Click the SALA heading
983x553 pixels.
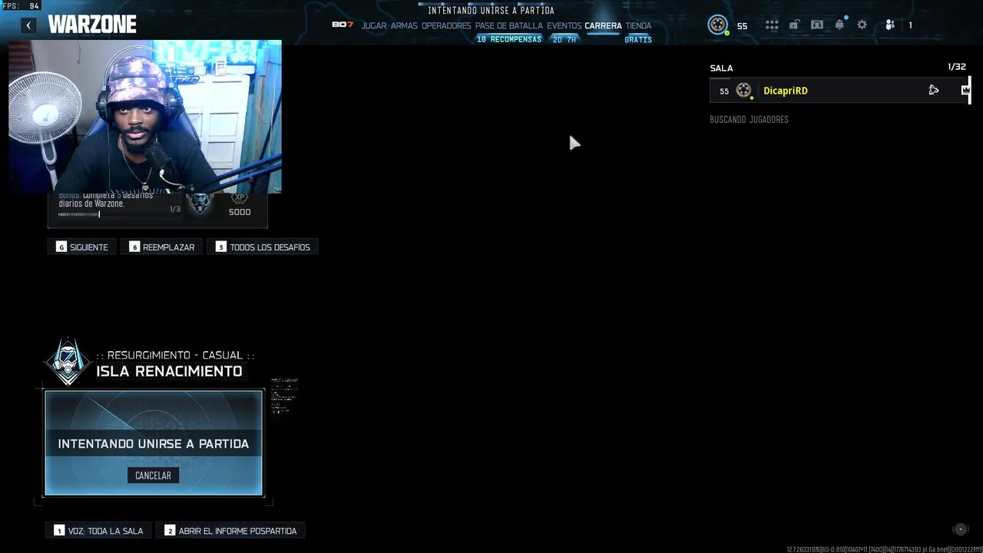(721, 68)
